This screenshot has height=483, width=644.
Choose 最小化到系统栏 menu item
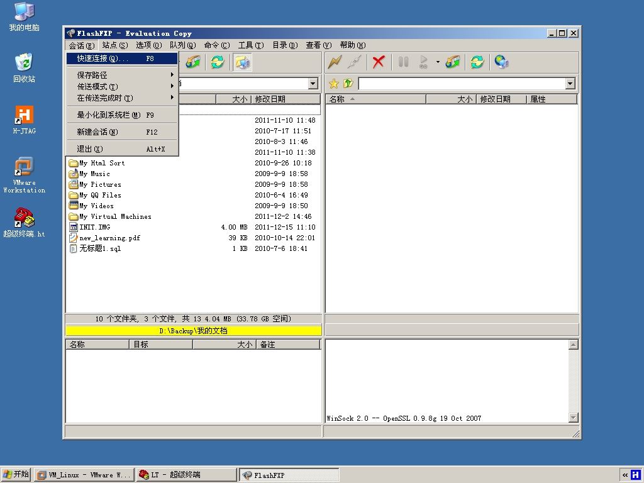[x=122, y=115]
